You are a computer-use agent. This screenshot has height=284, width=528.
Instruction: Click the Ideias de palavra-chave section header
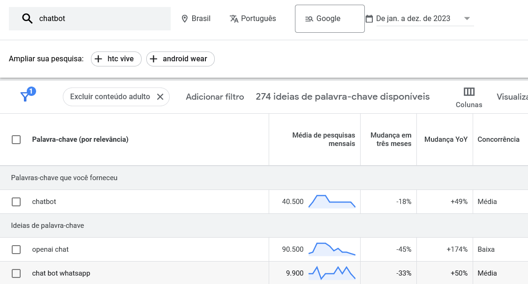click(x=47, y=226)
